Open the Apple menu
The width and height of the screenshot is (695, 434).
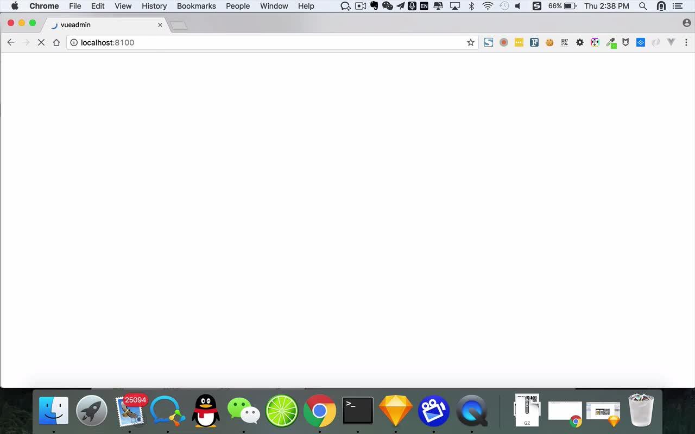[15, 6]
